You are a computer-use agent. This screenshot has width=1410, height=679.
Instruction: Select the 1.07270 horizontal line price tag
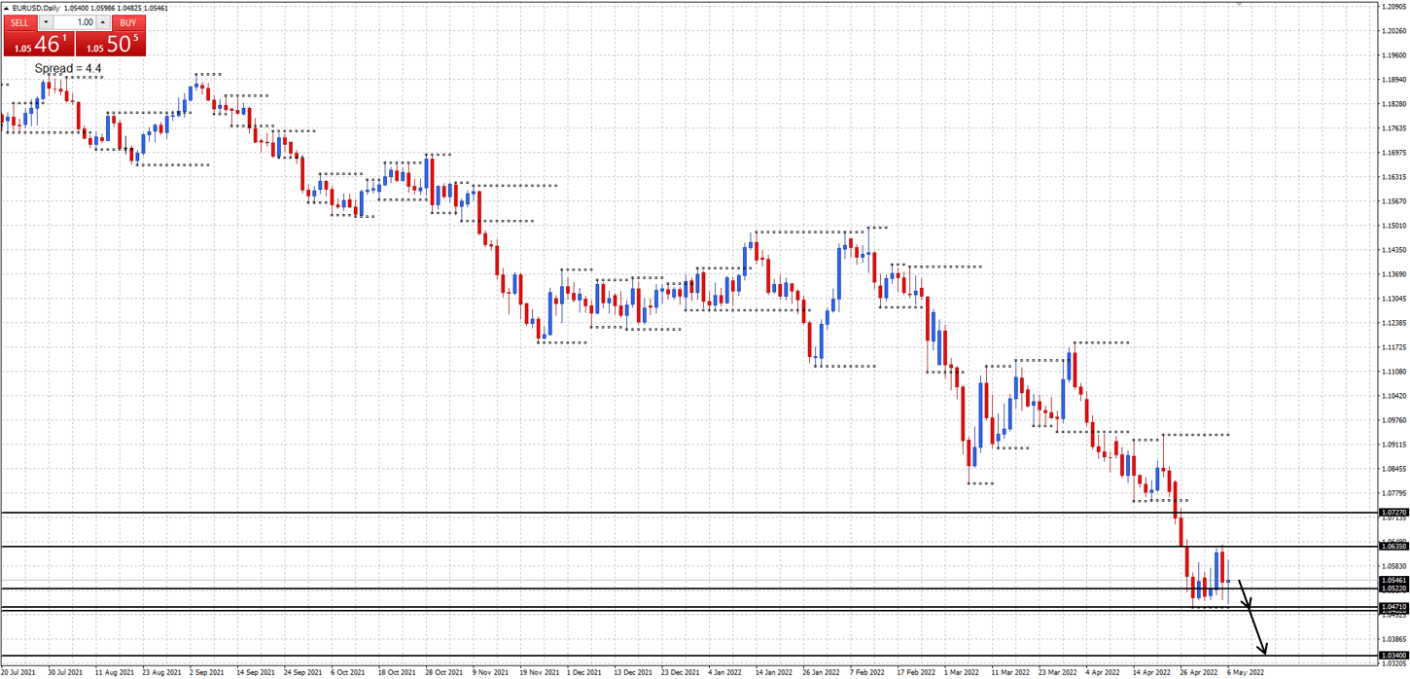click(1393, 512)
